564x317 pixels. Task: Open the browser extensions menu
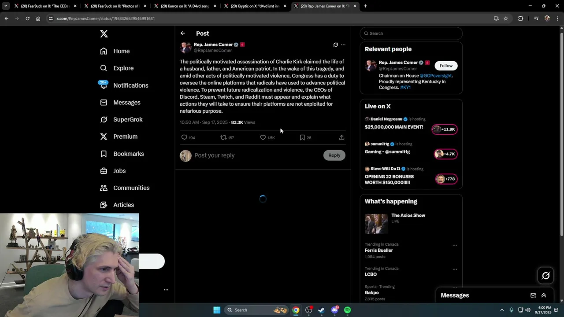pyautogui.click(x=520, y=18)
